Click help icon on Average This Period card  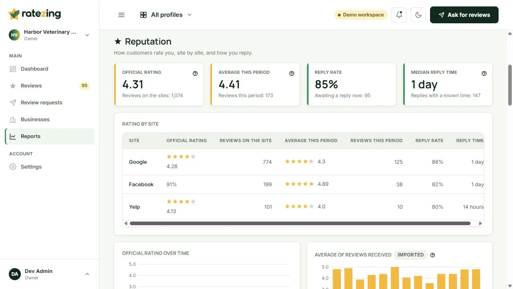[292, 73]
